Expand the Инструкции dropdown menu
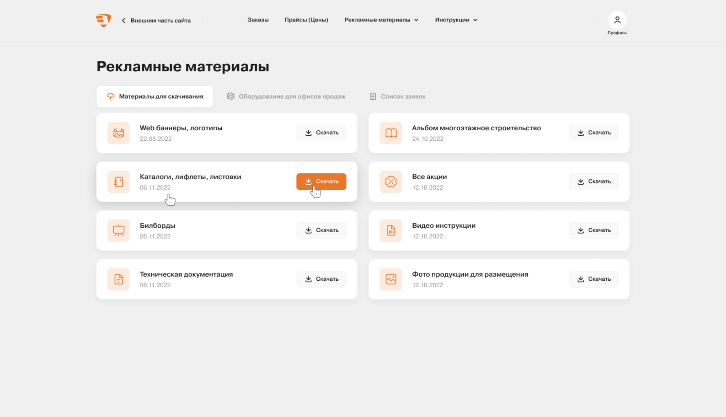Image resolution: width=726 pixels, height=417 pixels. [x=456, y=20]
